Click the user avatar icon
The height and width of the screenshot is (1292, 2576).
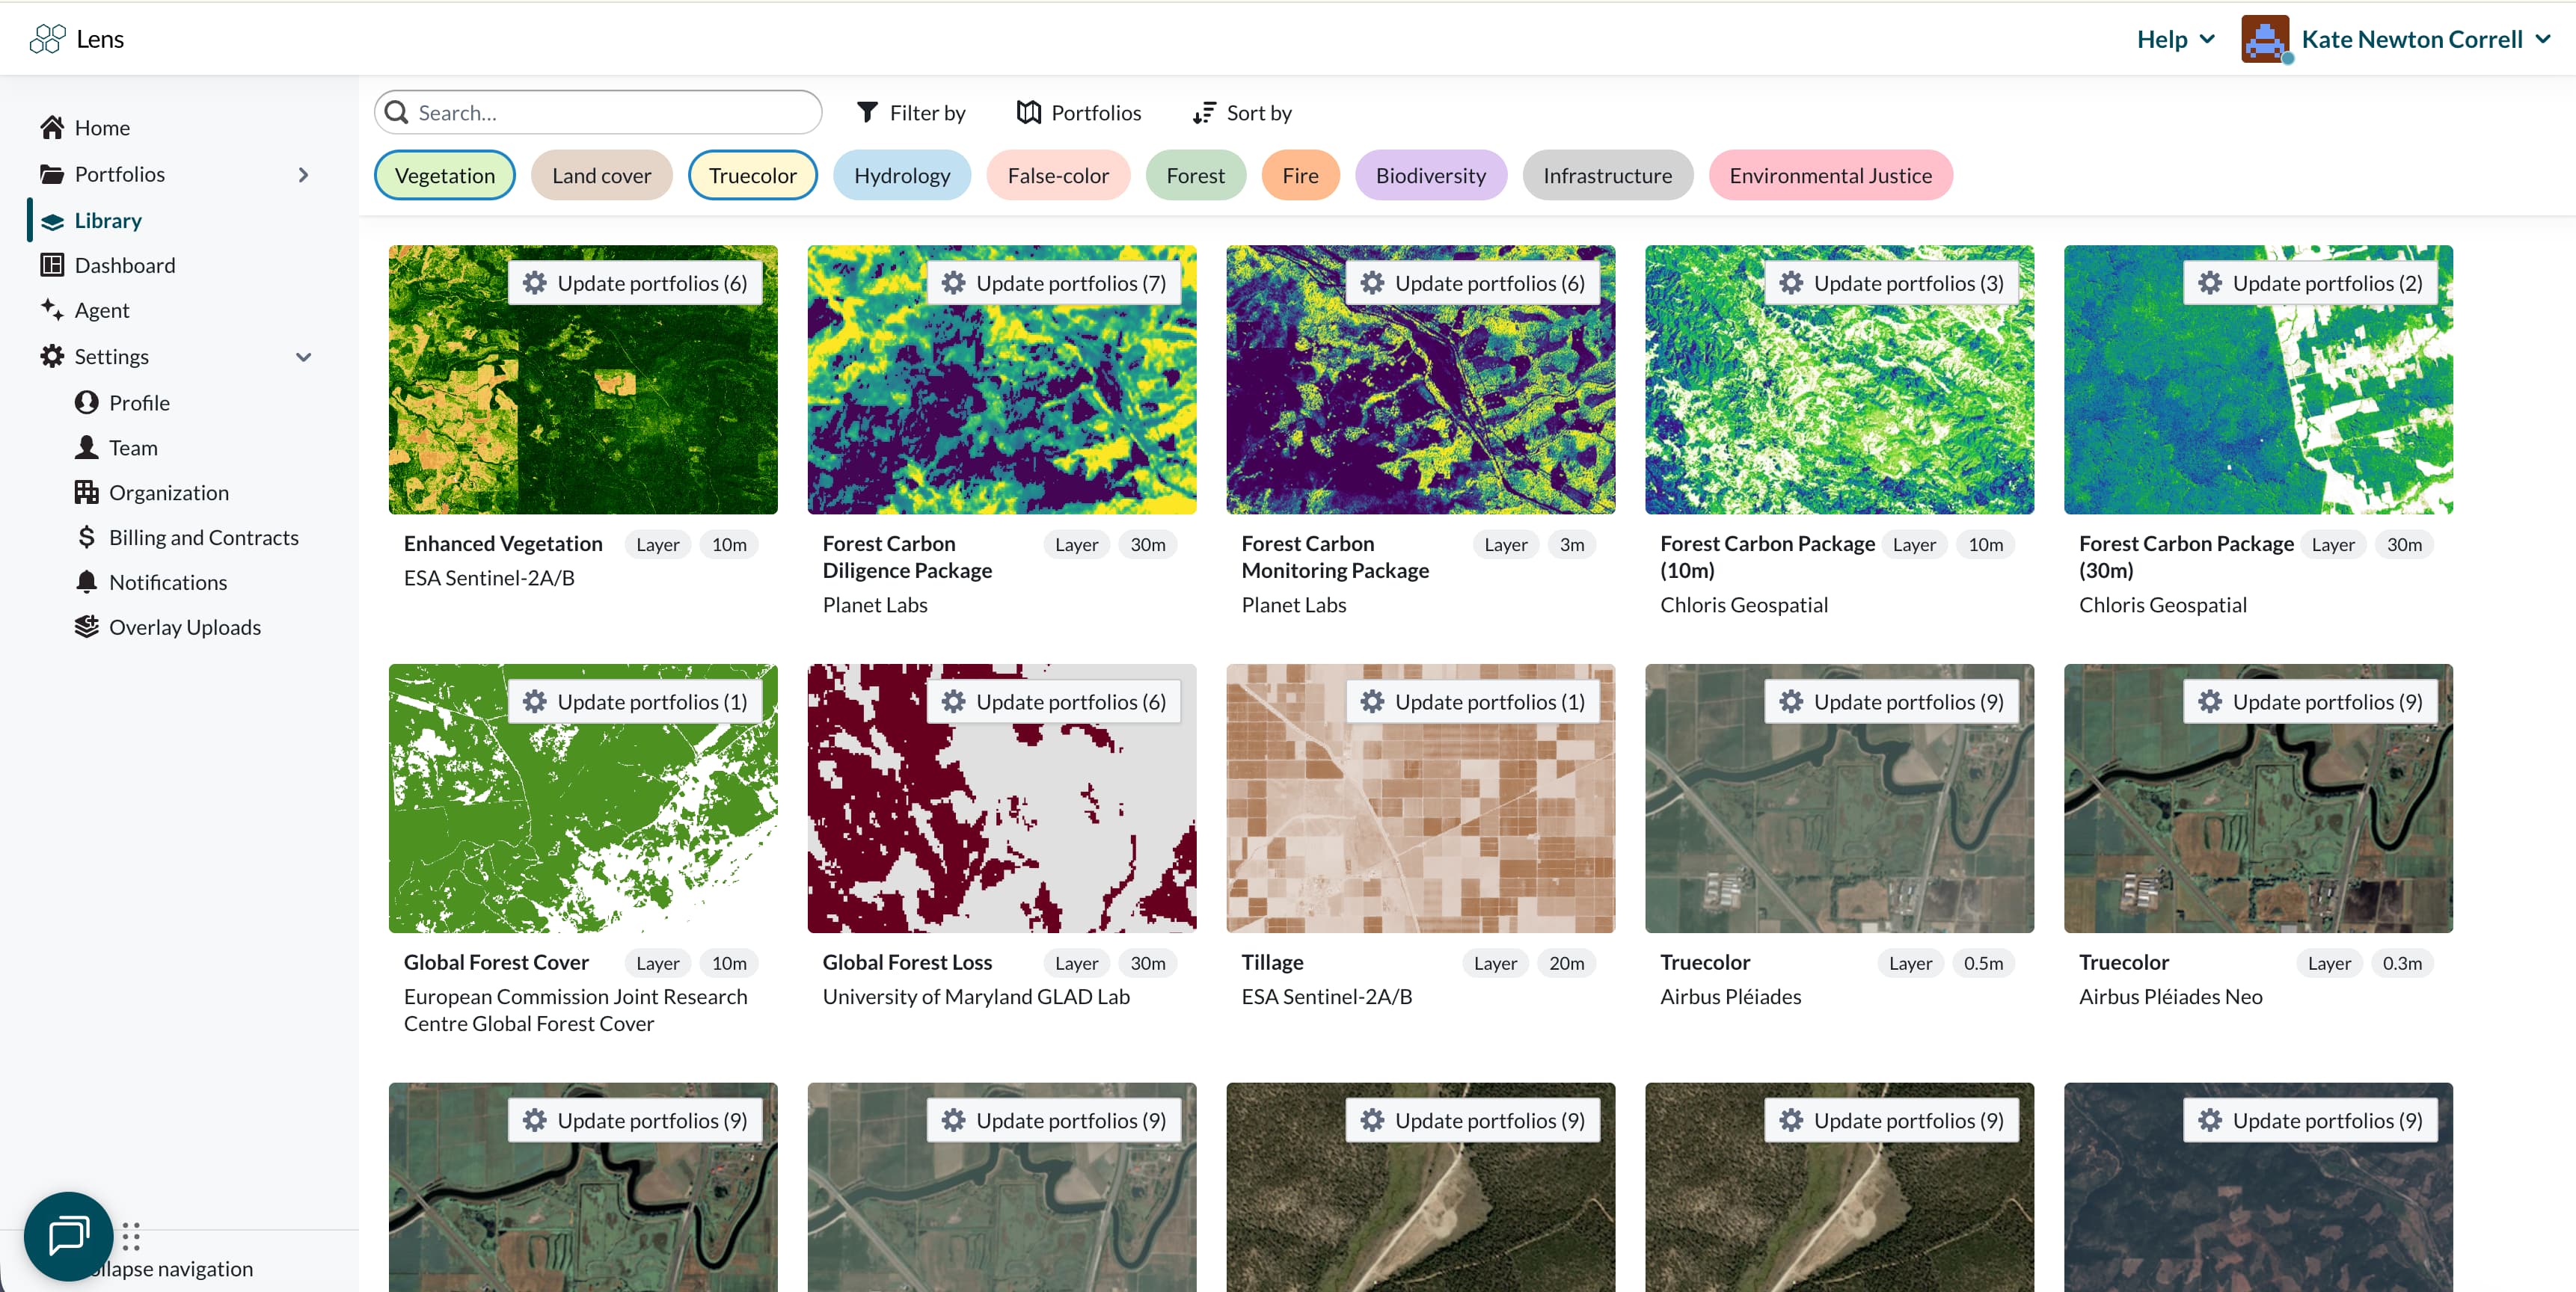pyautogui.click(x=2264, y=39)
